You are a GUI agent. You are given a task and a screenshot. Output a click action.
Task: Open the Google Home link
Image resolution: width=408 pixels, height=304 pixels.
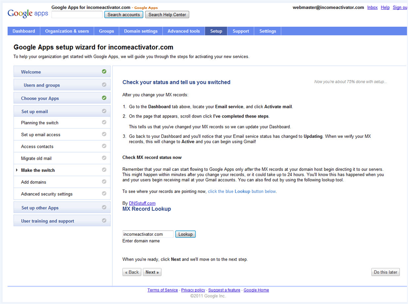coord(256,290)
